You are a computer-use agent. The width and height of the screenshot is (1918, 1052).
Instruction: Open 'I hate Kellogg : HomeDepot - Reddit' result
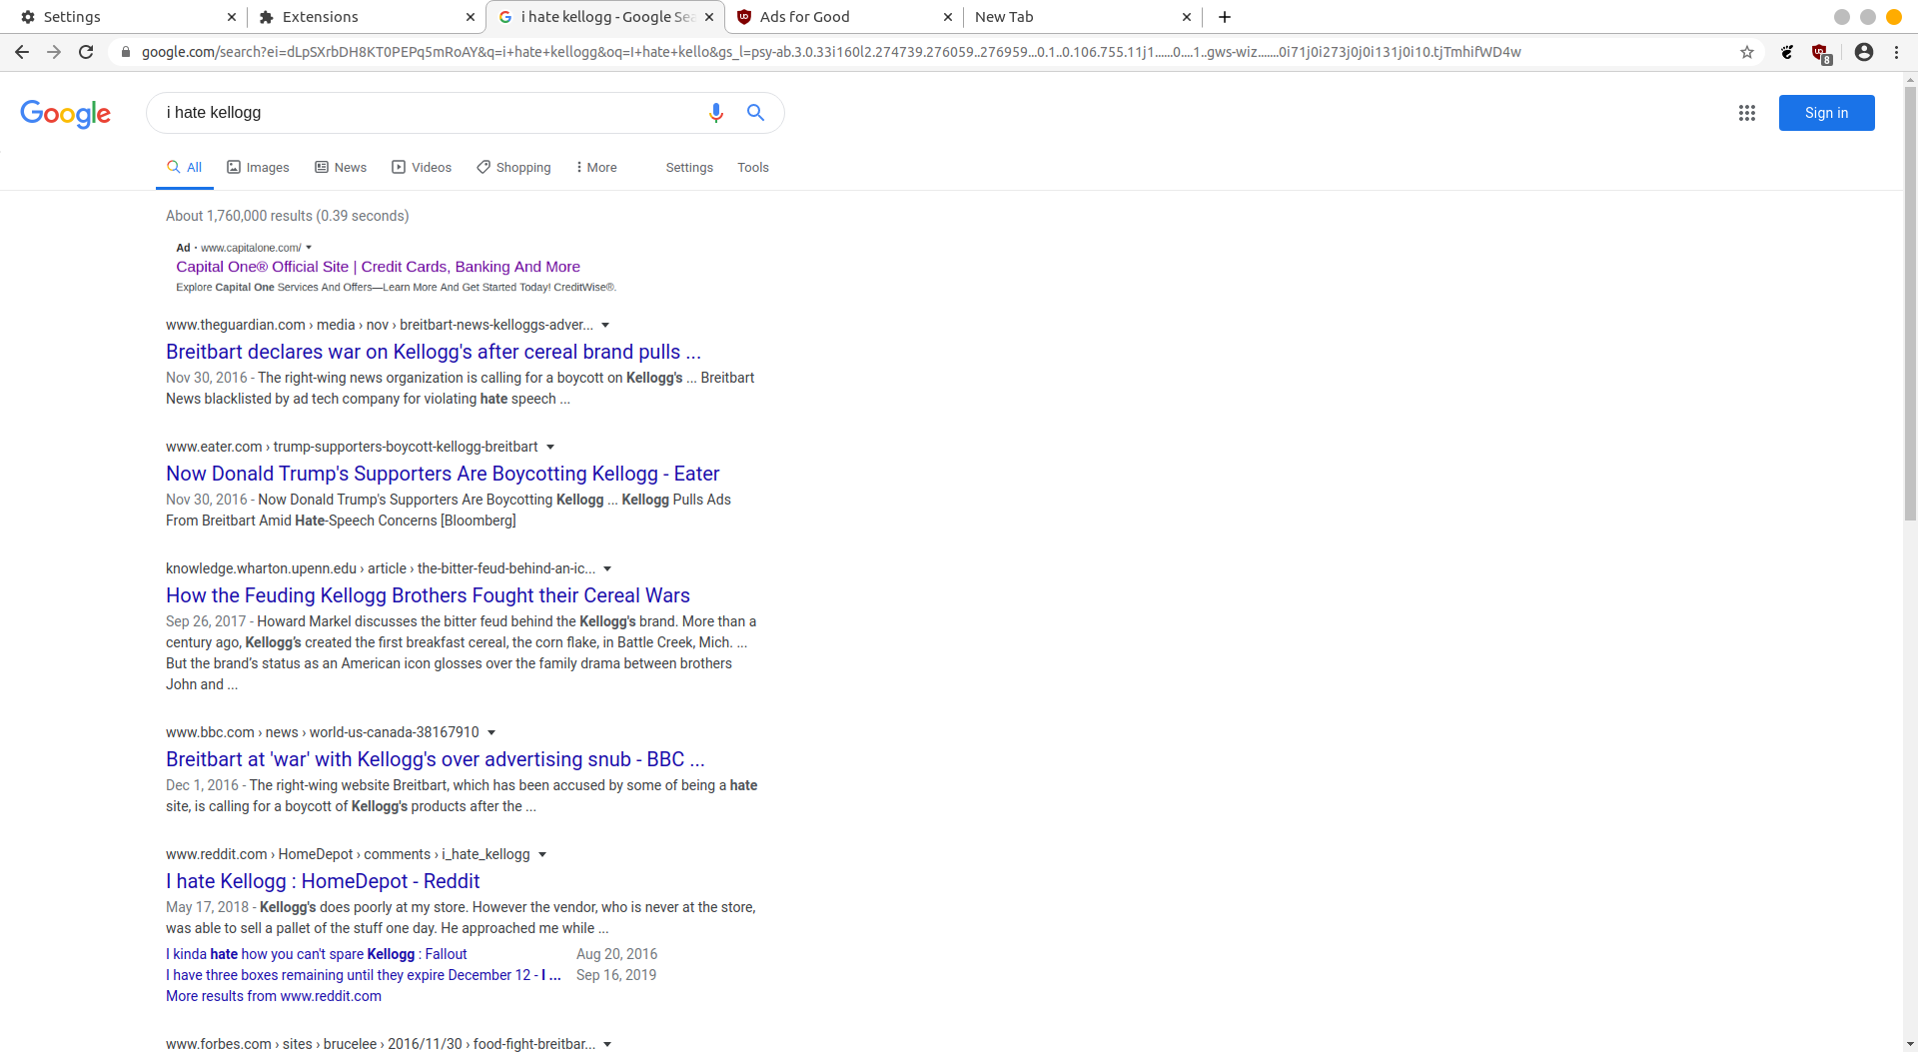tap(323, 881)
